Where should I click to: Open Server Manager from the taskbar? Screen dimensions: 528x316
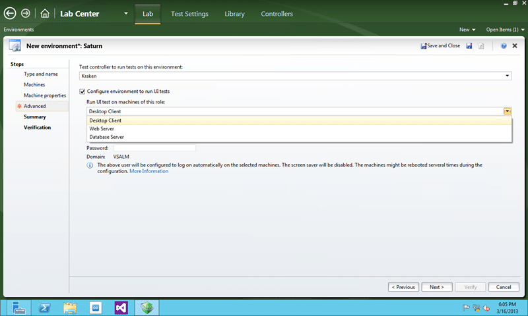coord(19,307)
